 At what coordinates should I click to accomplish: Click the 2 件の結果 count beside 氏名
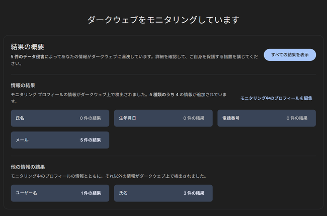click(194, 193)
